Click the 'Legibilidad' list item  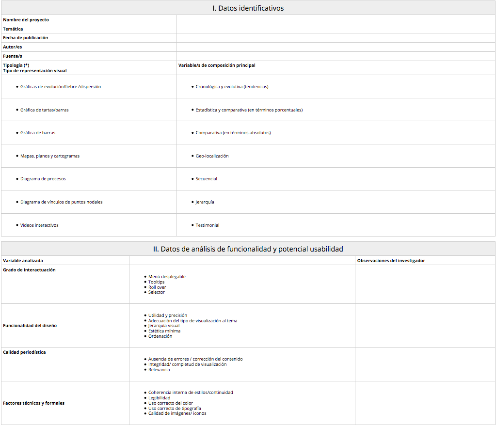[159, 398]
